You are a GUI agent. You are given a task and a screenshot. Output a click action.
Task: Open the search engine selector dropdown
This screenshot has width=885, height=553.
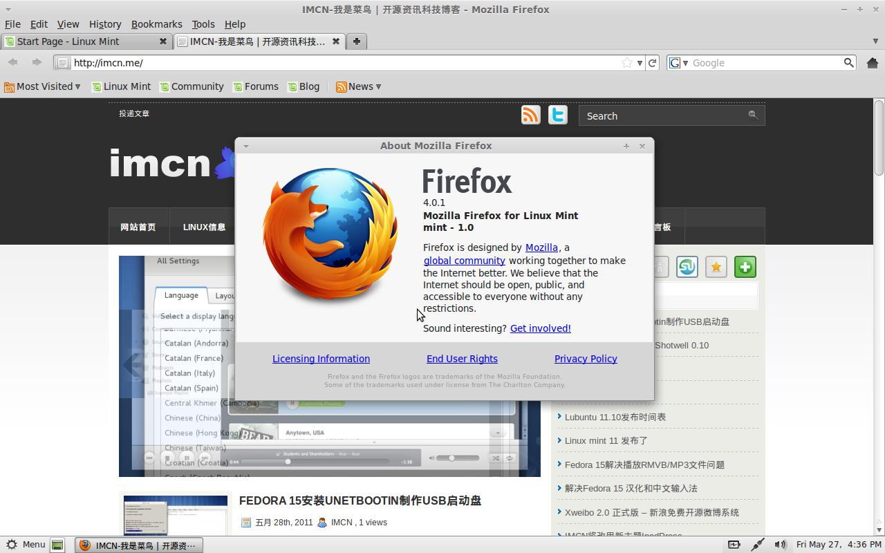click(x=678, y=63)
